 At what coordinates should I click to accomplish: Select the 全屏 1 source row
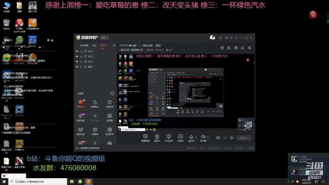[x=95, y=67]
